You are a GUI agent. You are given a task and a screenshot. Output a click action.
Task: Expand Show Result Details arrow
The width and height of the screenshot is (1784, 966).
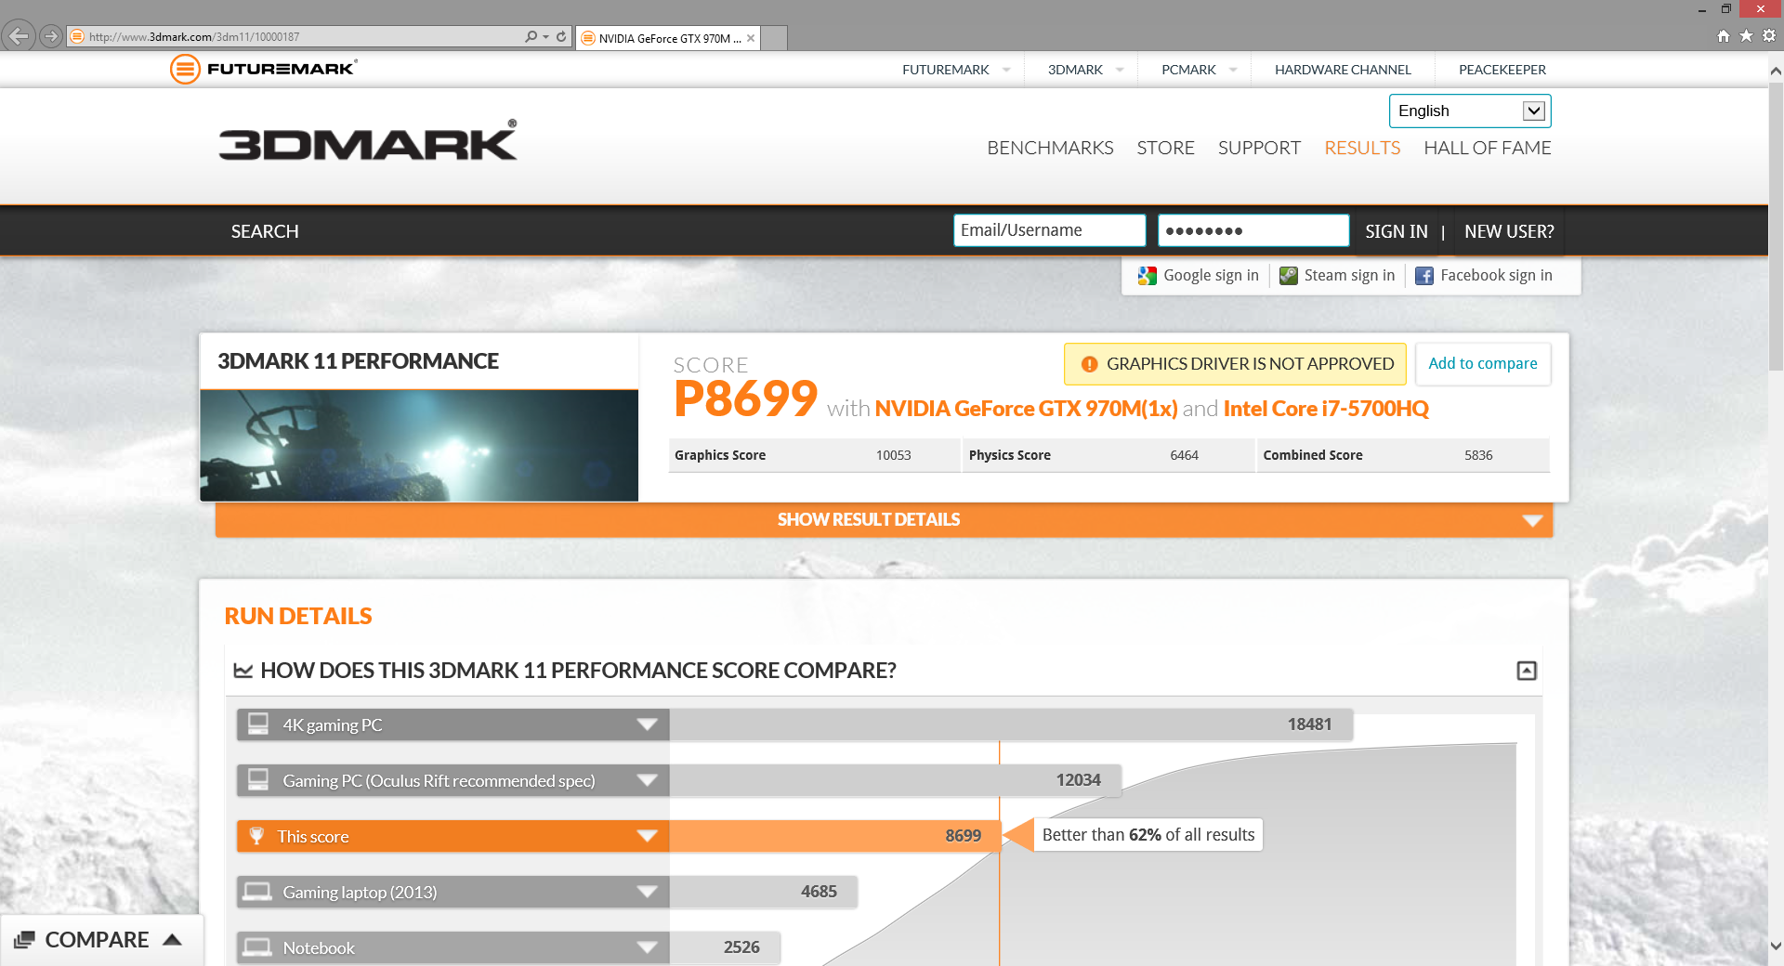click(x=1533, y=521)
